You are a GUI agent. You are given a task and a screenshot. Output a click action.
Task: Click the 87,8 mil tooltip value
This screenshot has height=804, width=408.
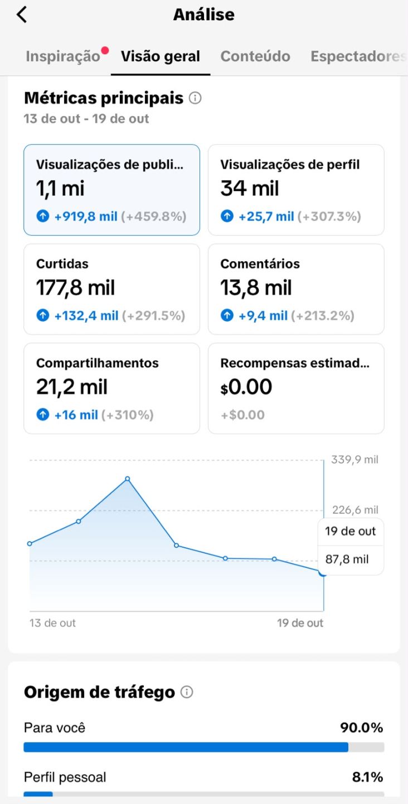[x=347, y=559]
